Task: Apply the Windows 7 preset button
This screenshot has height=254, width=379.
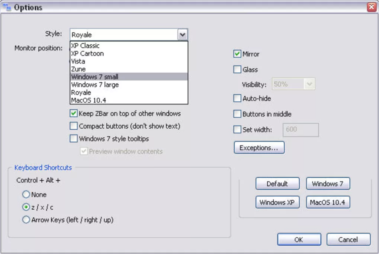Action: click(x=328, y=184)
